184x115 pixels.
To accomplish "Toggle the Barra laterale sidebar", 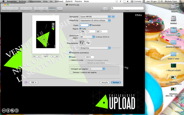I will (105, 8).
